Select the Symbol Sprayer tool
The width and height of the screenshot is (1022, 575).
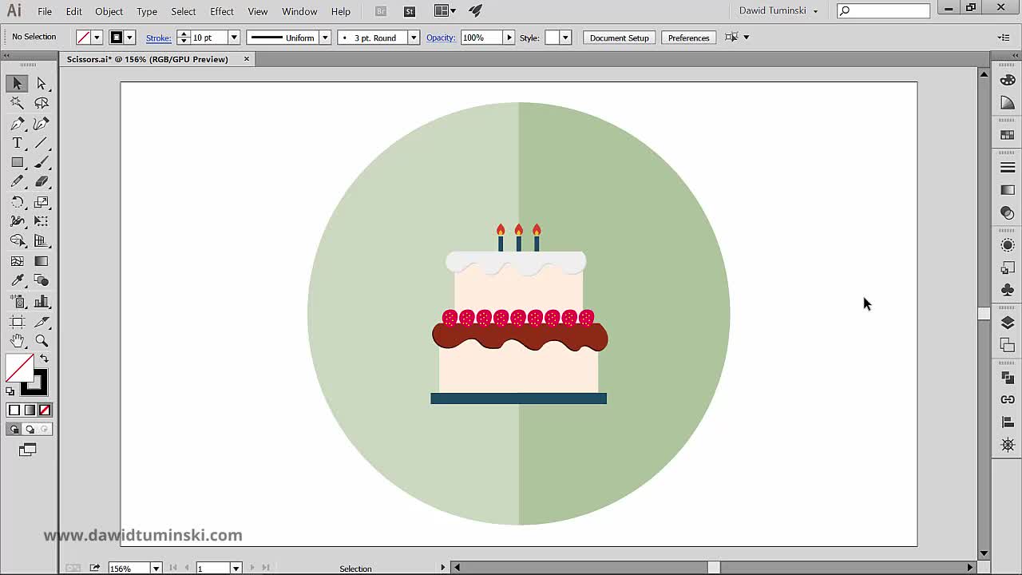[x=17, y=301]
